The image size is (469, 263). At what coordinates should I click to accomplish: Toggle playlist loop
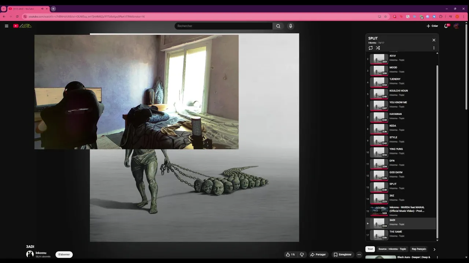tap(370, 48)
